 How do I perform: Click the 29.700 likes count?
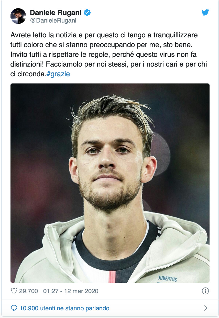28,291
